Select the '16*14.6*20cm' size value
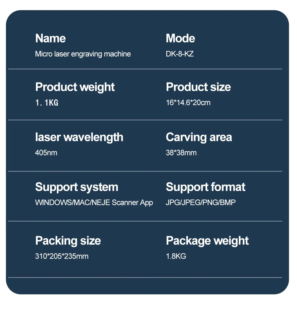297x310 pixels. point(188,103)
